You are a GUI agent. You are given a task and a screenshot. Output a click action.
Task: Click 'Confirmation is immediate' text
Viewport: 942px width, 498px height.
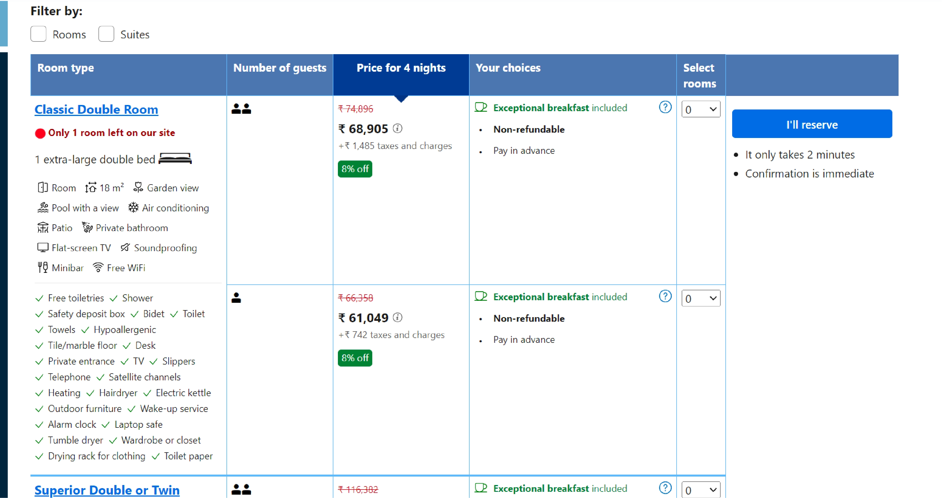point(809,174)
